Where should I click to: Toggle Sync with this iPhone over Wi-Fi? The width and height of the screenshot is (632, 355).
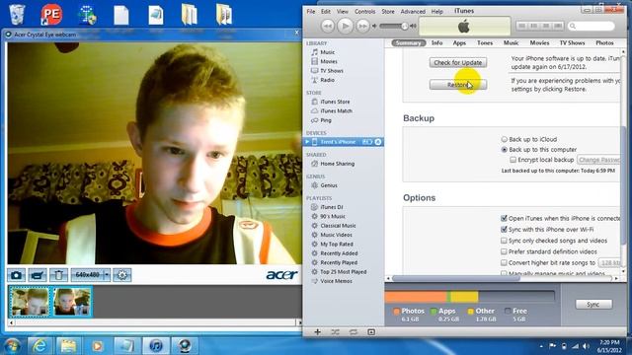(504, 230)
